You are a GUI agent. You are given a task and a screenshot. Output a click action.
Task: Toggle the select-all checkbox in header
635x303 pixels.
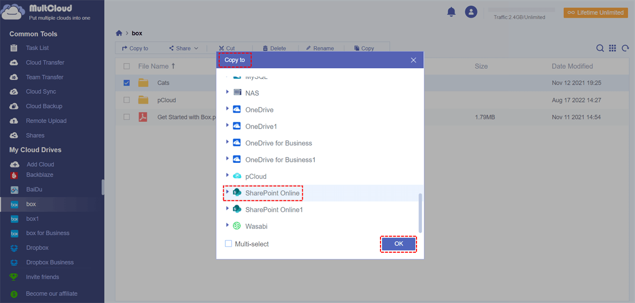pyautogui.click(x=126, y=66)
